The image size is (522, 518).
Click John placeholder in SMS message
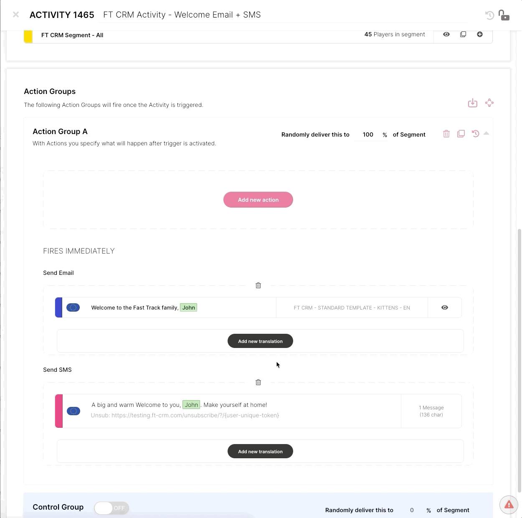pos(191,405)
